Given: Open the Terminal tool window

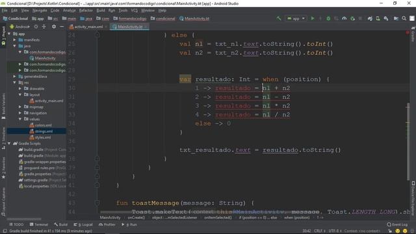Looking at the screenshot, I should (x=39, y=225).
